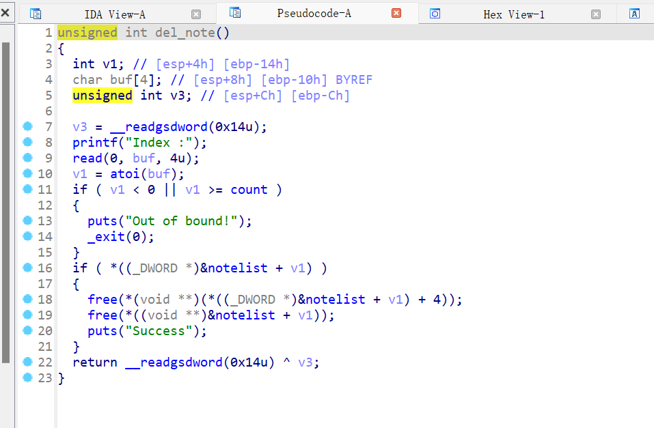
Task: Click __readgsdword on the return line 22
Action: click(174, 362)
